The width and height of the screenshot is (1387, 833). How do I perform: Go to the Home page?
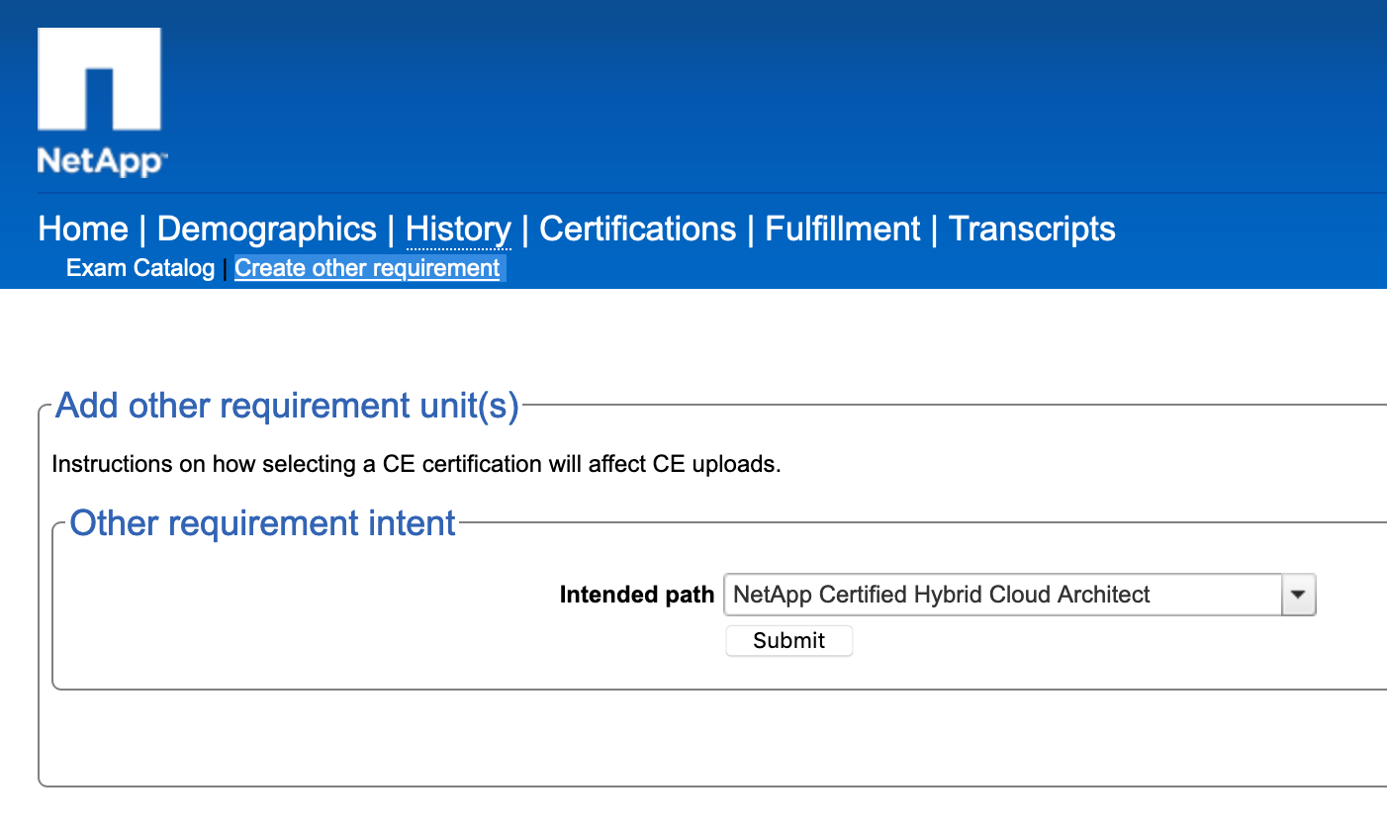click(83, 230)
